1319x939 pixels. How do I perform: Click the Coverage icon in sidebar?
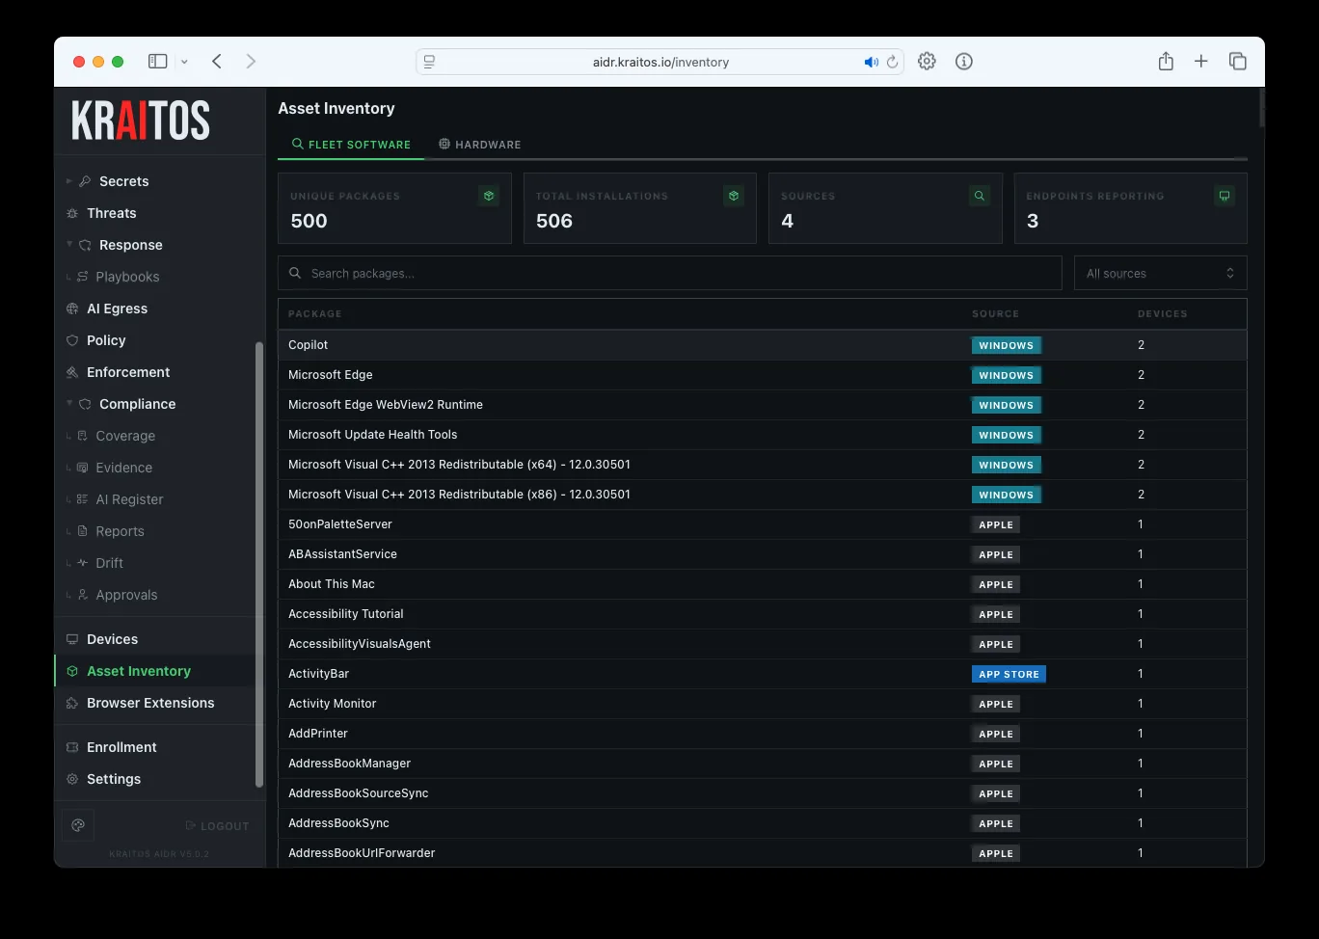(x=83, y=436)
